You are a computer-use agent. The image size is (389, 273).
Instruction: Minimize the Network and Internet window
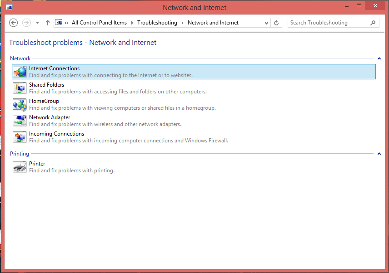(x=347, y=6)
